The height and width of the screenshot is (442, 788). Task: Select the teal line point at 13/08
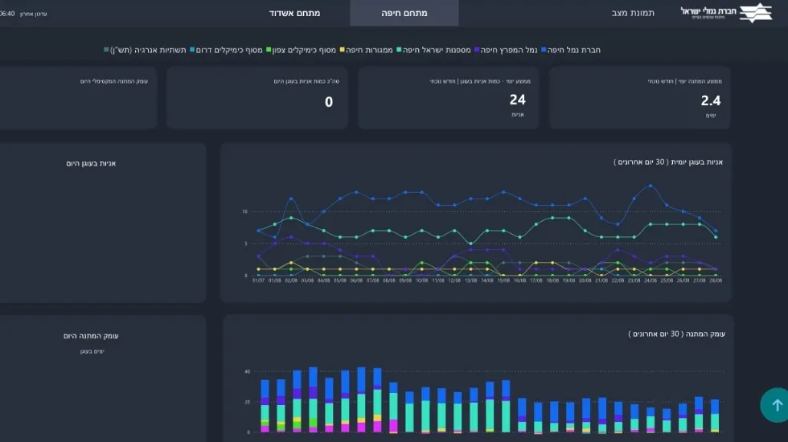click(471, 244)
